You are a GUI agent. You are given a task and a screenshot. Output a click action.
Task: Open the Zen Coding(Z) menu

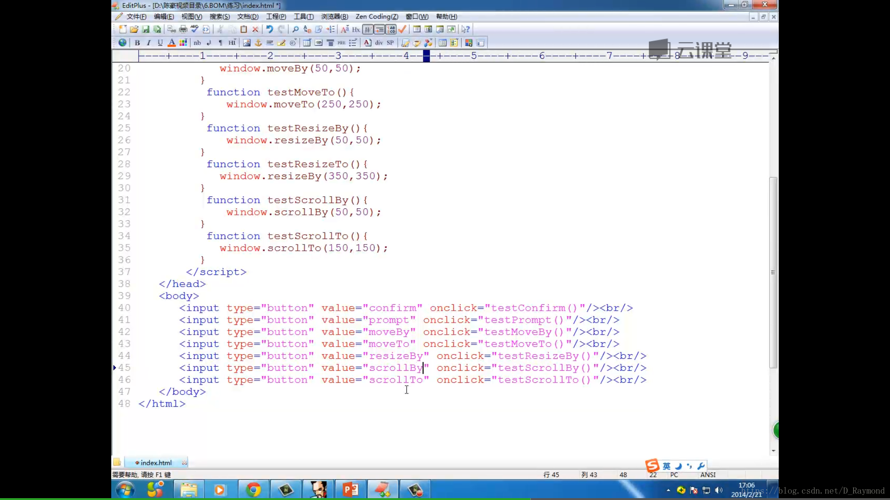[377, 17]
